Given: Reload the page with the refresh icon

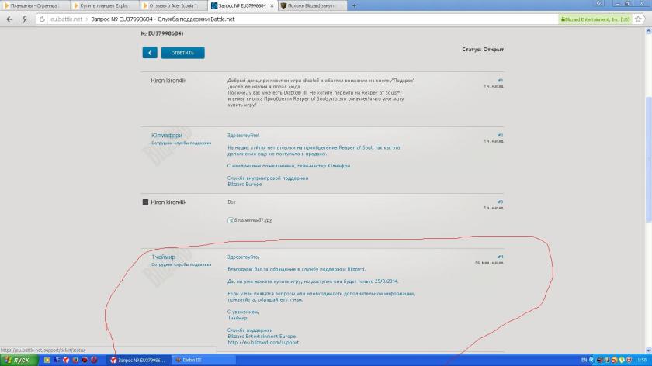Looking at the screenshot, I should click(x=42, y=19).
